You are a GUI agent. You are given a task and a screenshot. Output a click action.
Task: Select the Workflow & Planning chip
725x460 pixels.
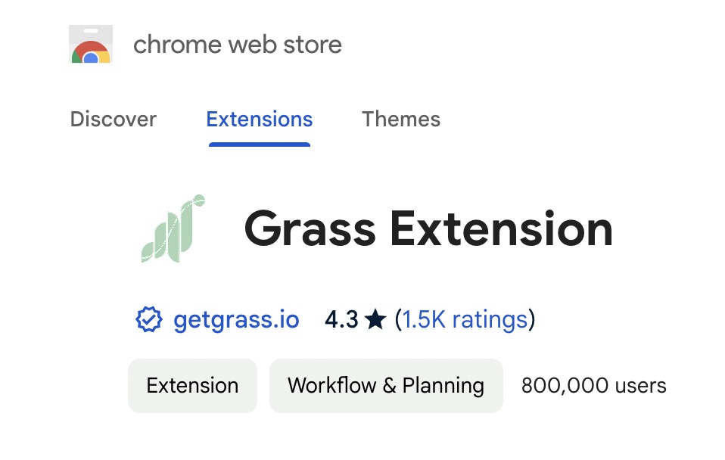[x=386, y=386]
